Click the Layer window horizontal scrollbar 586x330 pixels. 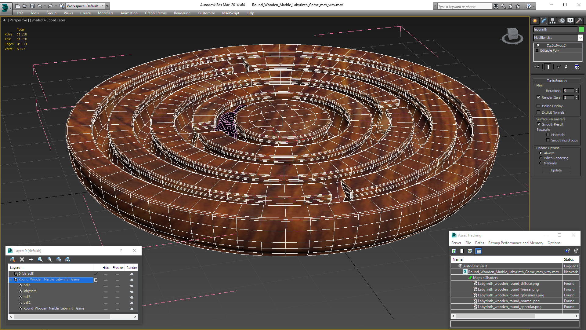(x=62, y=317)
